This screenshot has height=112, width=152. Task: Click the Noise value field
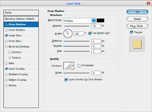coord(96,73)
